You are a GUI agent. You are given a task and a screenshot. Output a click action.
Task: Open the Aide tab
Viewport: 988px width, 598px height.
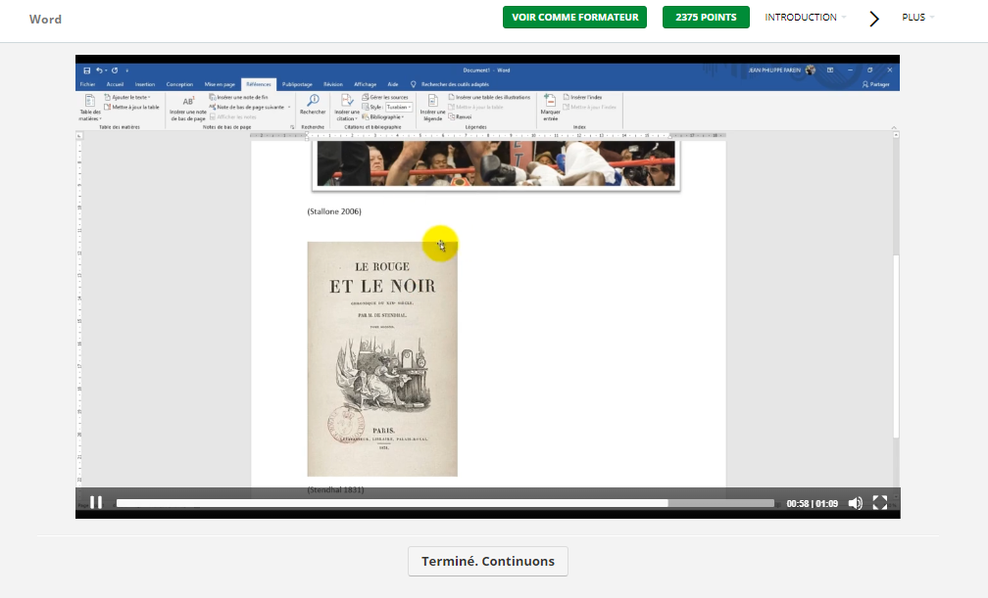tap(392, 84)
